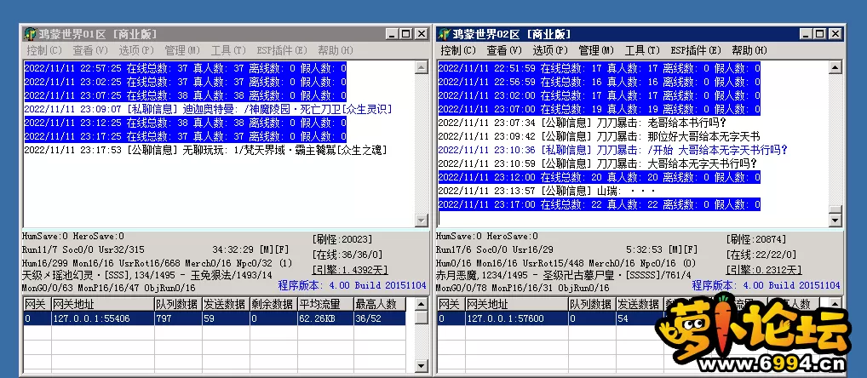Minimize the 鸿蒙世界02区 window
867x378 pixels.
[807, 34]
